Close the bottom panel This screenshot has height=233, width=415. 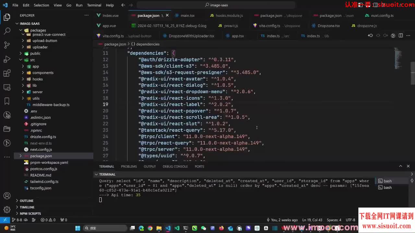click(408, 166)
